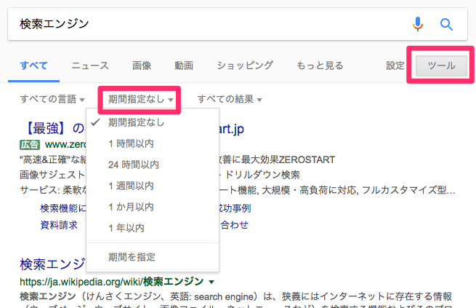Click the microphone voice search icon
The width and height of the screenshot is (476, 308).
(418, 24)
